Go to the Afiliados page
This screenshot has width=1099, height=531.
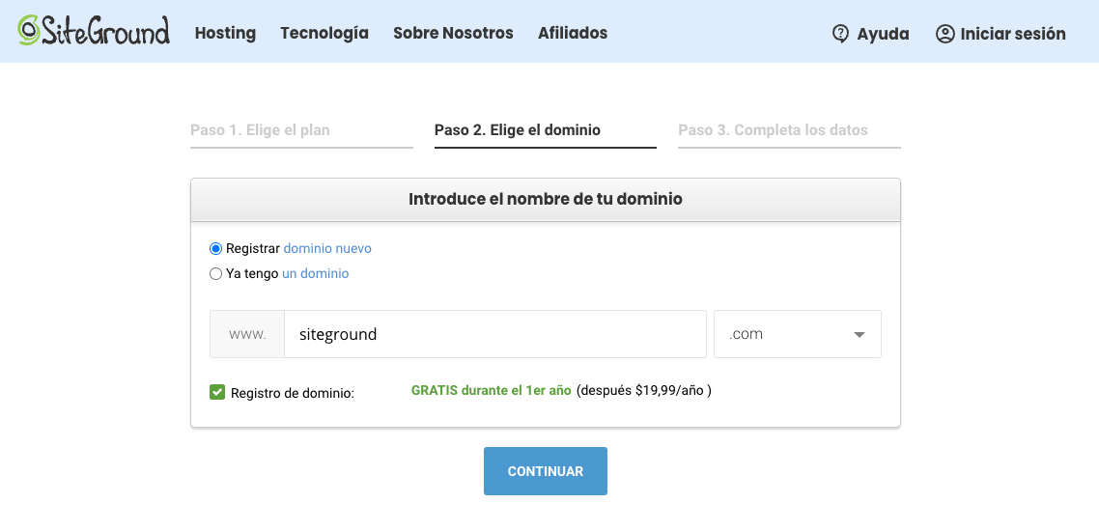[573, 33]
